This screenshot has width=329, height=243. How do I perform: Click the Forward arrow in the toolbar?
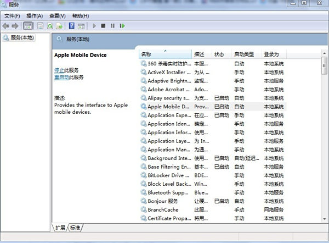[15, 26]
